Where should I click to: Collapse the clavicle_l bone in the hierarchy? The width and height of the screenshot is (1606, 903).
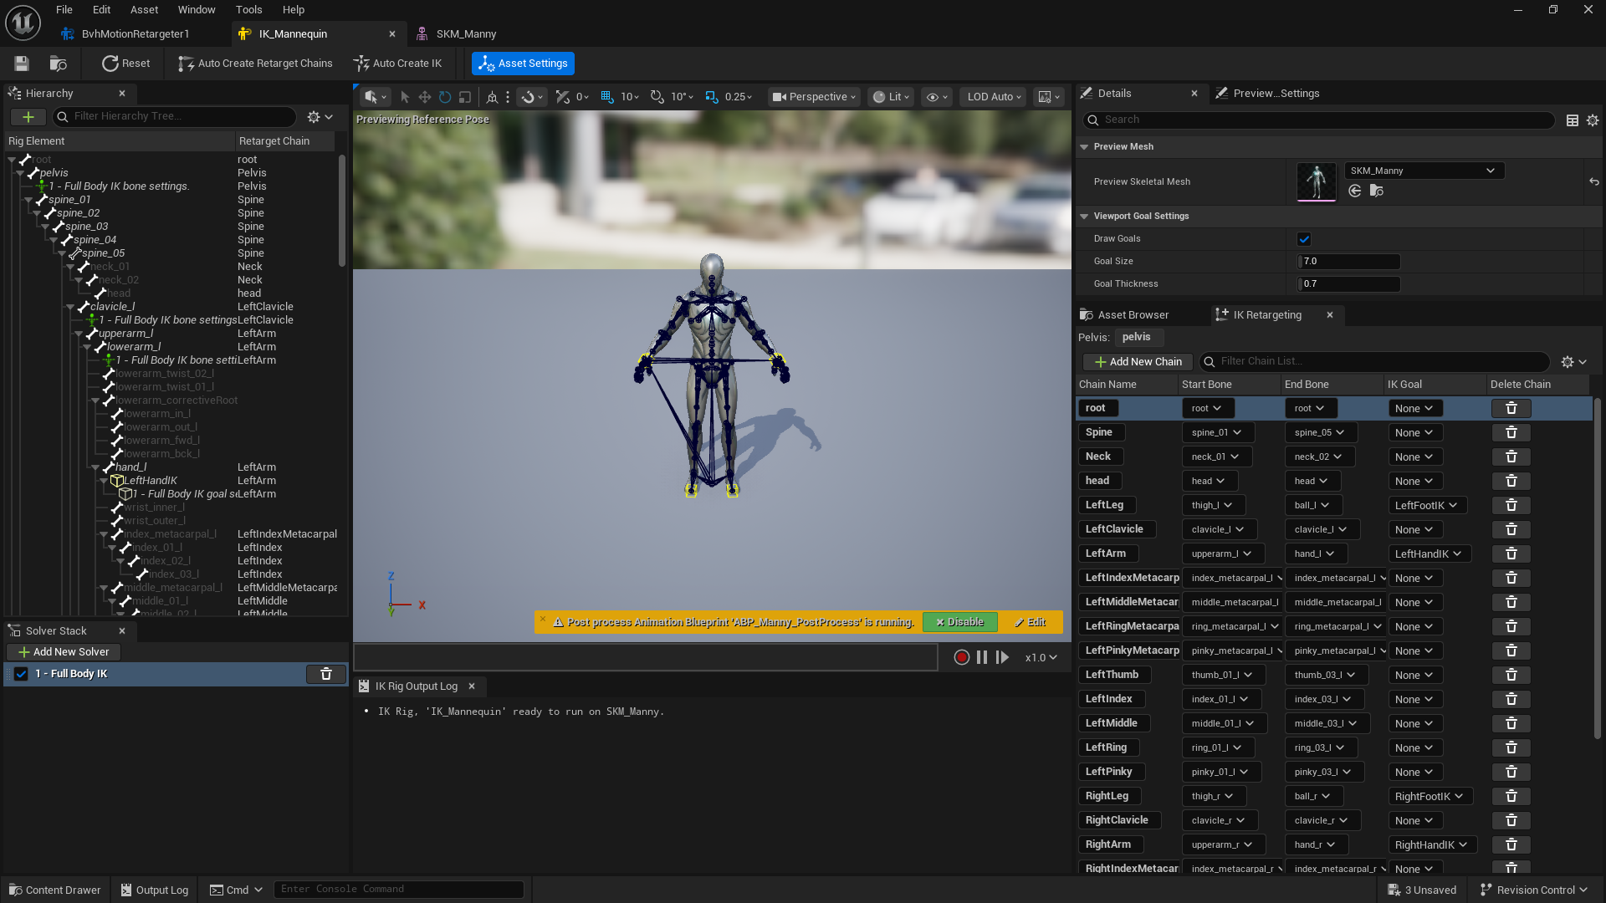pos(70,307)
